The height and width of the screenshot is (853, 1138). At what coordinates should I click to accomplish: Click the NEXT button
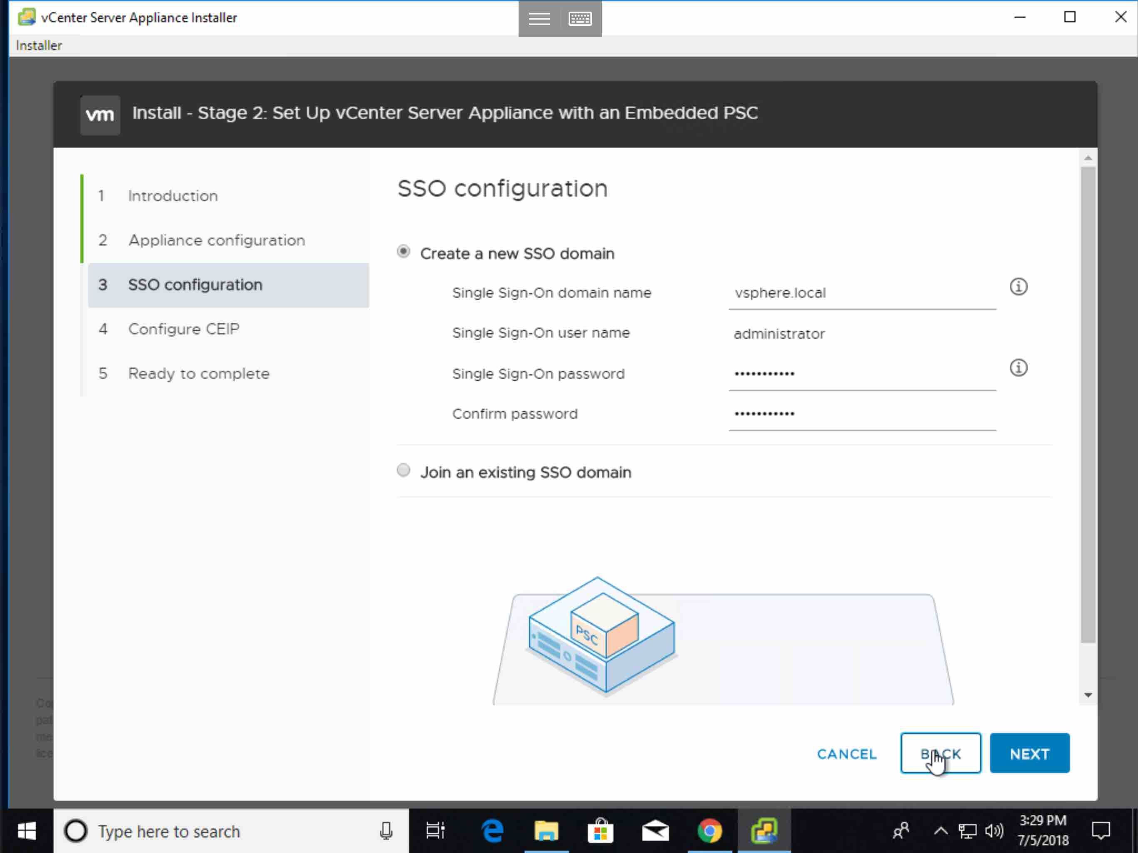point(1029,754)
